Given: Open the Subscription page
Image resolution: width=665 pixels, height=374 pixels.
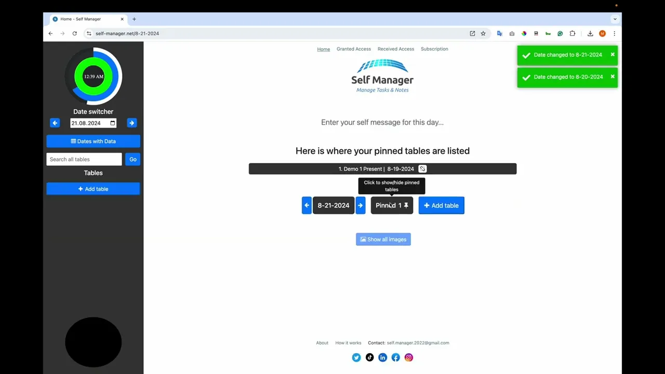Looking at the screenshot, I should [434, 49].
